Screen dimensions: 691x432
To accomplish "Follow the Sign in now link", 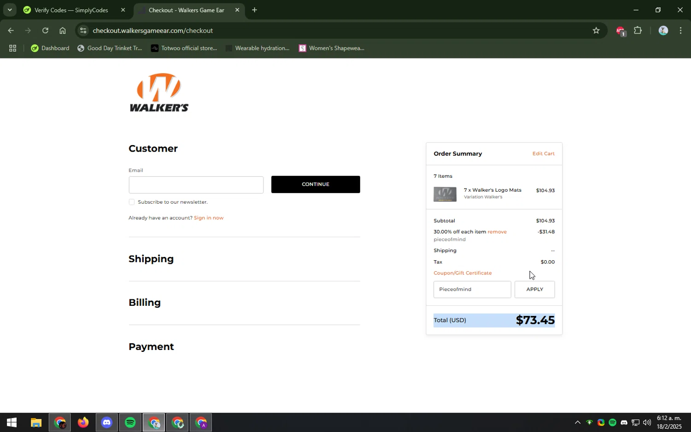I will point(209,218).
